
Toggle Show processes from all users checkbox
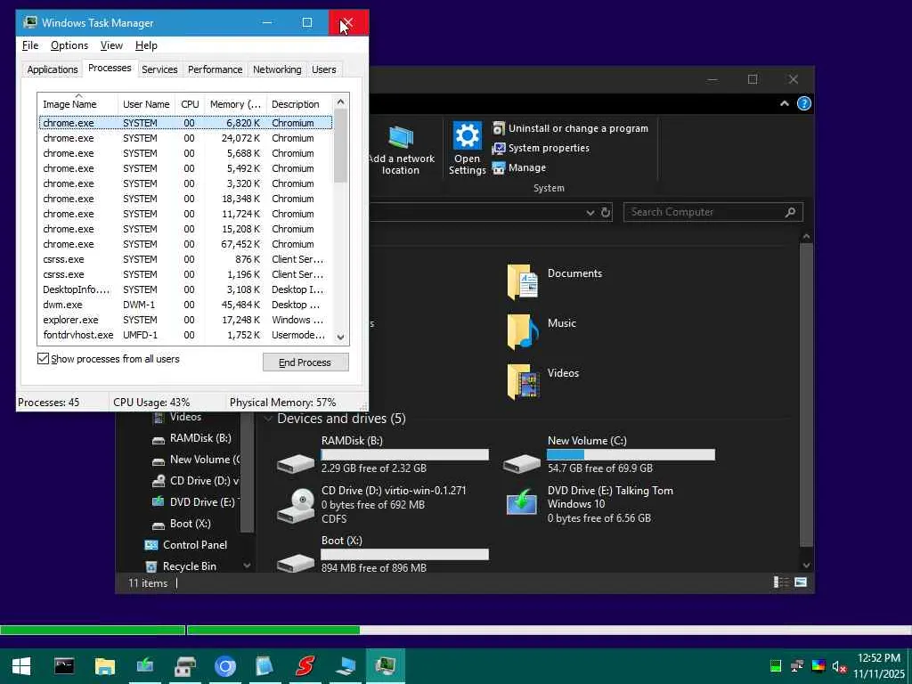(43, 359)
